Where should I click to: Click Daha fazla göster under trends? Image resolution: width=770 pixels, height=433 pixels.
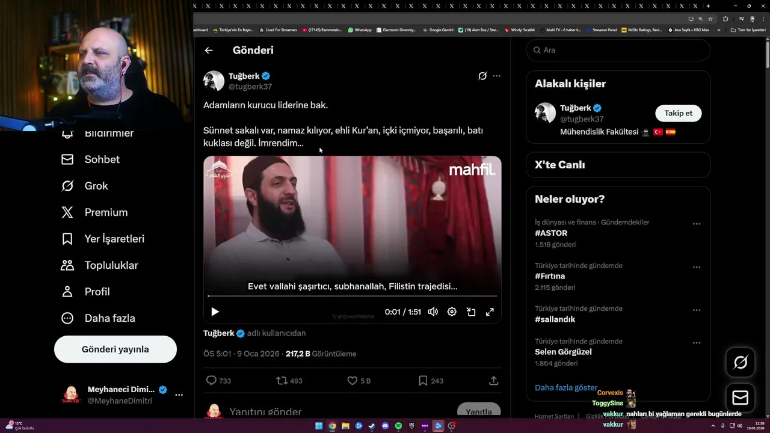[x=566, y=388]
